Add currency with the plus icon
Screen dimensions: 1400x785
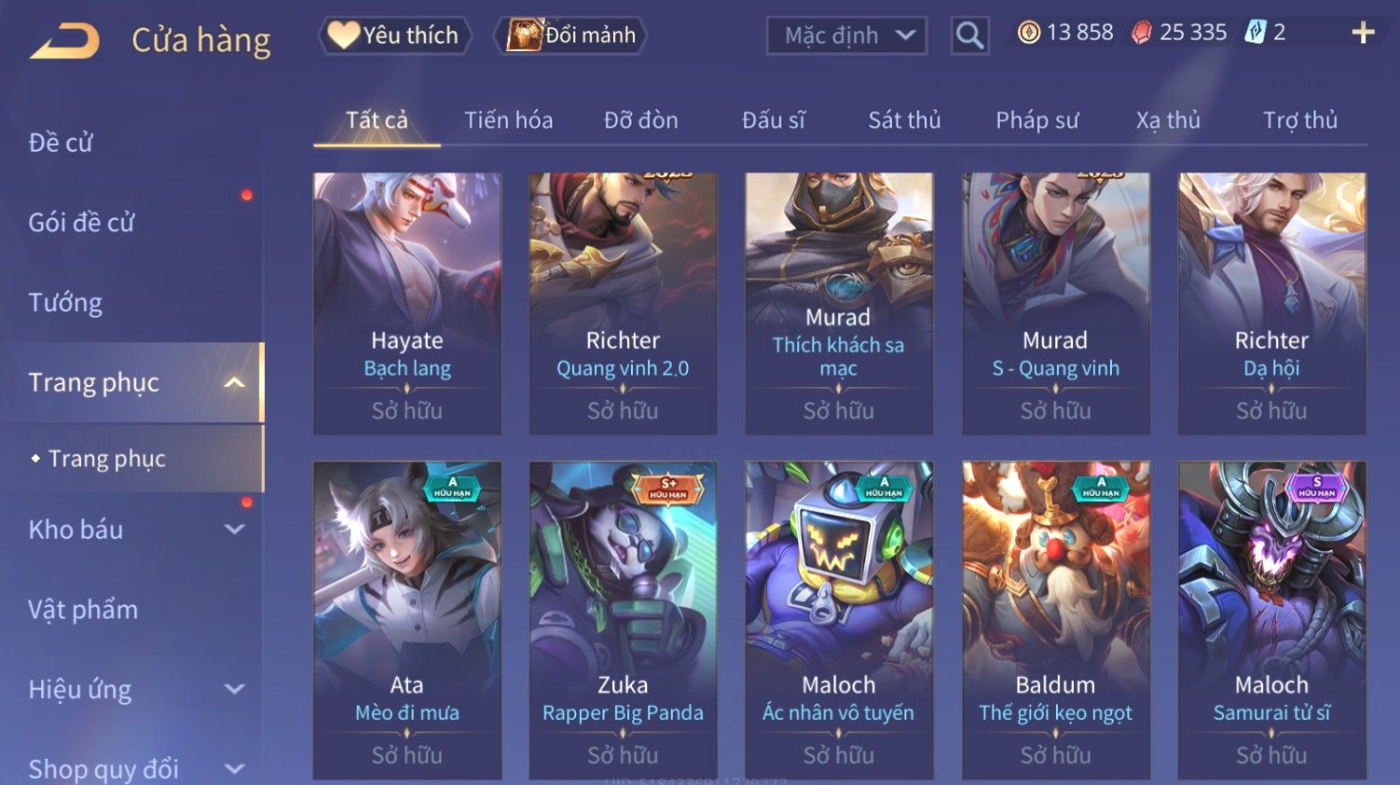coord(1363,33)
